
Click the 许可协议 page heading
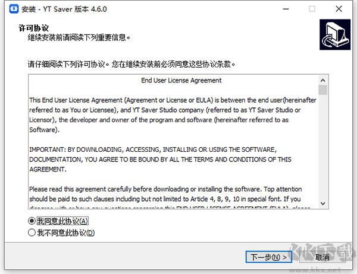[33, 28]
